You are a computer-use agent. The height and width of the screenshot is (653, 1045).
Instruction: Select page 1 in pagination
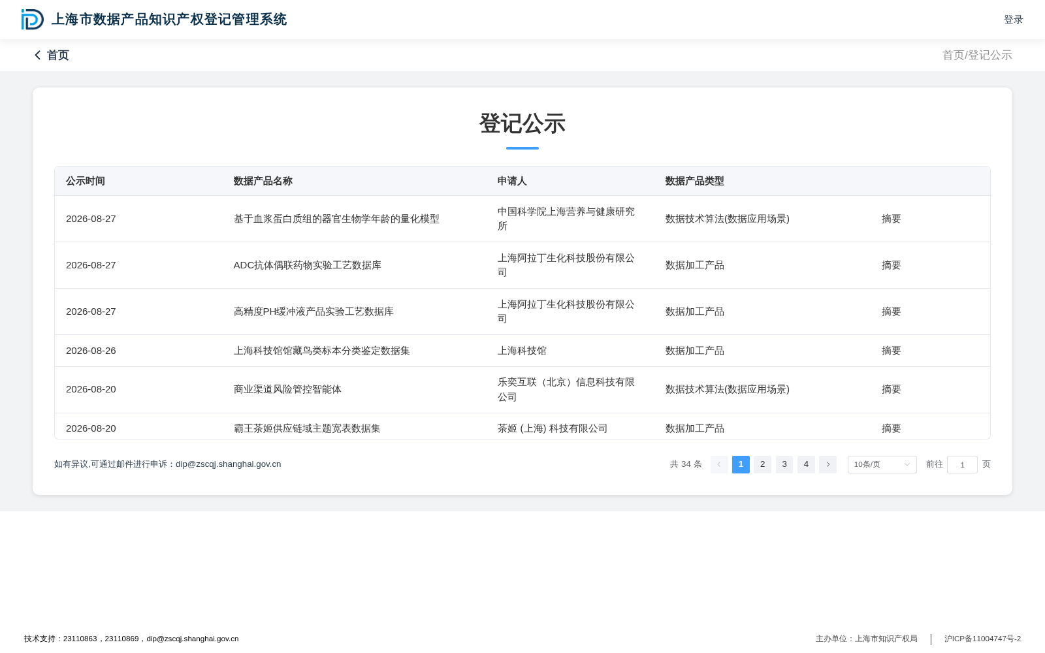click(741, 464)
